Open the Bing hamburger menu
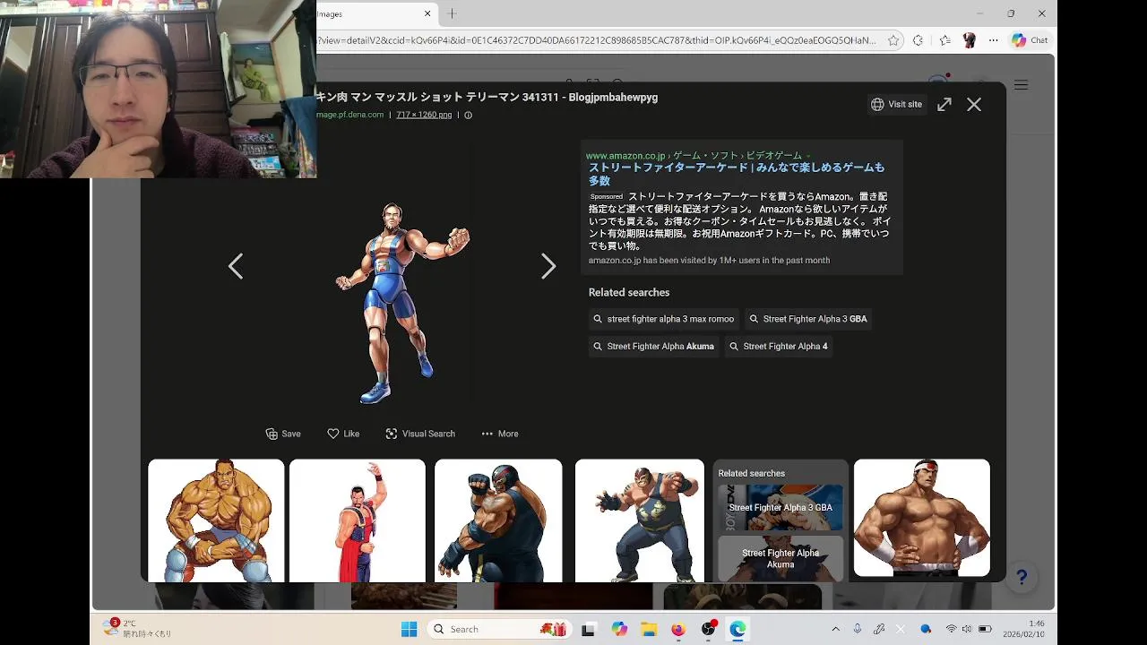 (x=1022, y=85)
